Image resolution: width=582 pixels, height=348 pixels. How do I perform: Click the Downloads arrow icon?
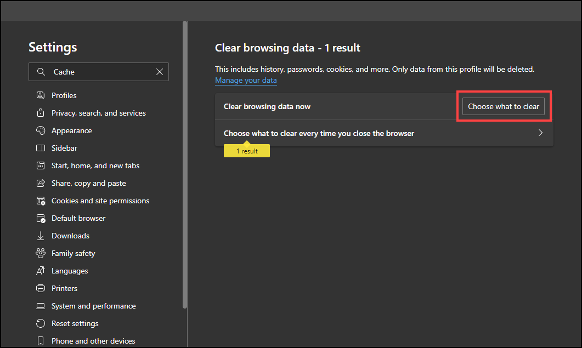[x=40, y=236]
